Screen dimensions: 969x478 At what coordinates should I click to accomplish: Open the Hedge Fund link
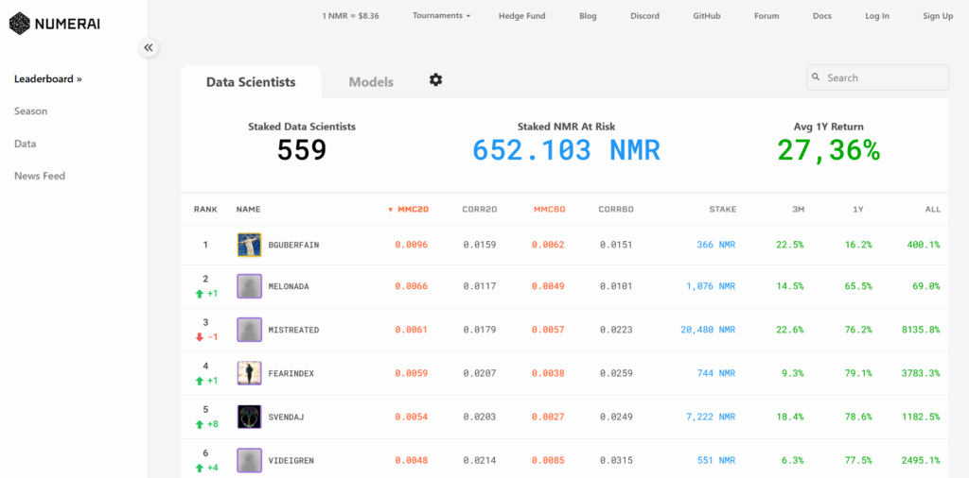pyautogui.click(x=522, y=16)
